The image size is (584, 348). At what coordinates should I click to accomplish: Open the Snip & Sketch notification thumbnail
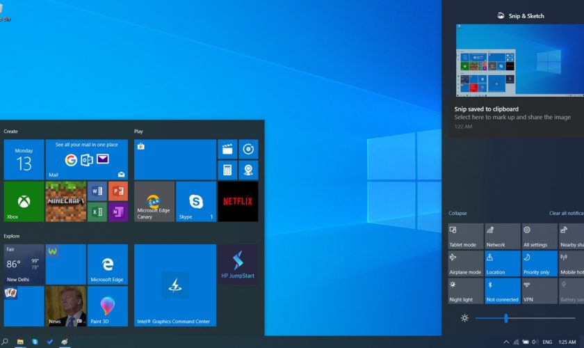pos(520,61)
